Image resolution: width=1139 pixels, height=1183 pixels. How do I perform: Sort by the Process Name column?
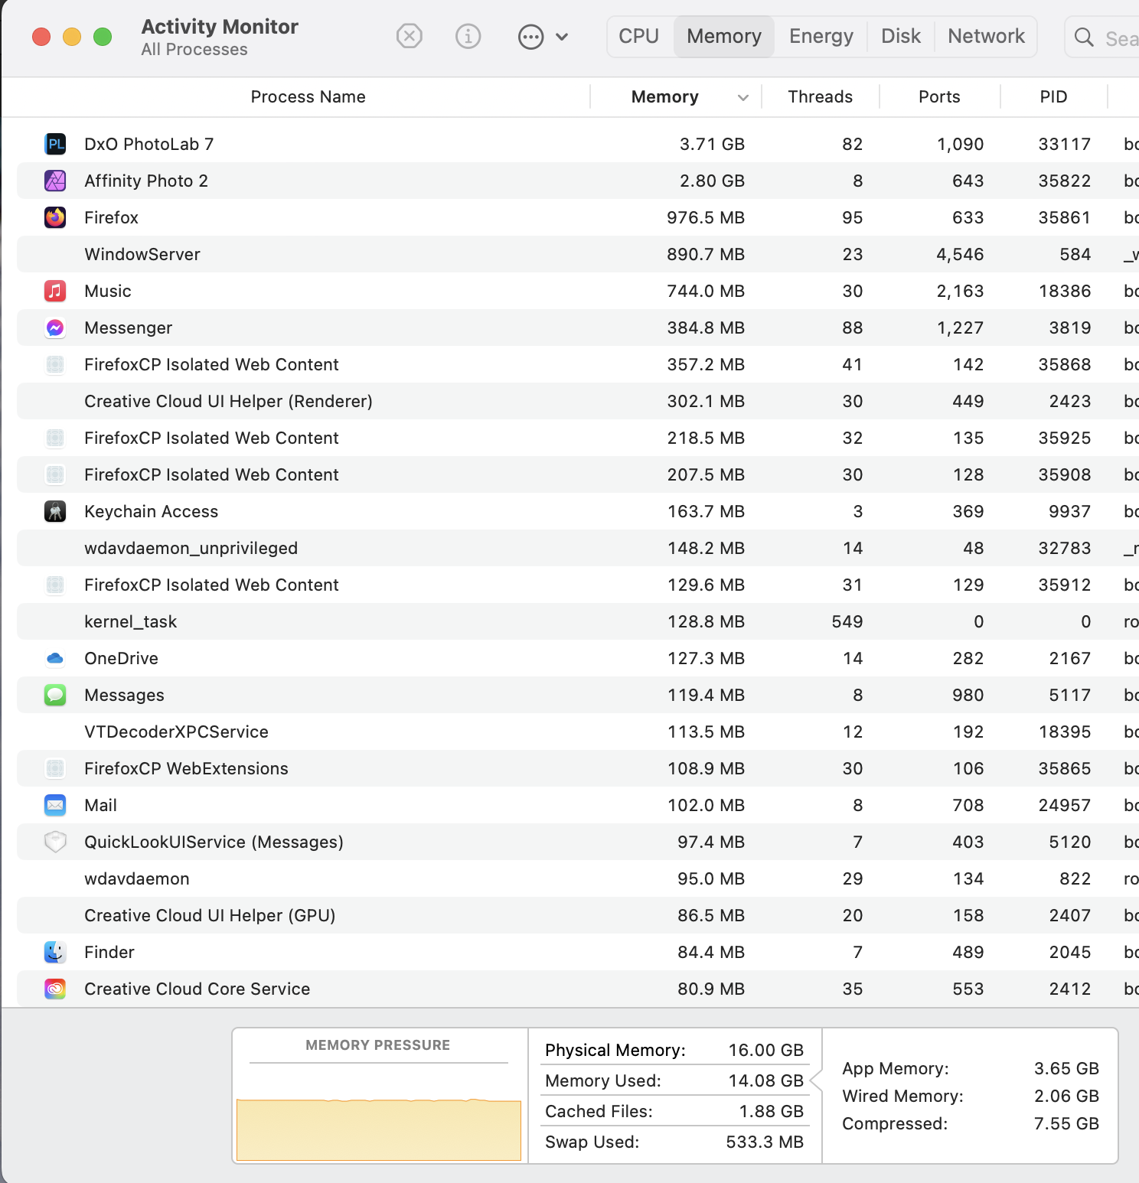pyautogui.click(x=308, y=96)
